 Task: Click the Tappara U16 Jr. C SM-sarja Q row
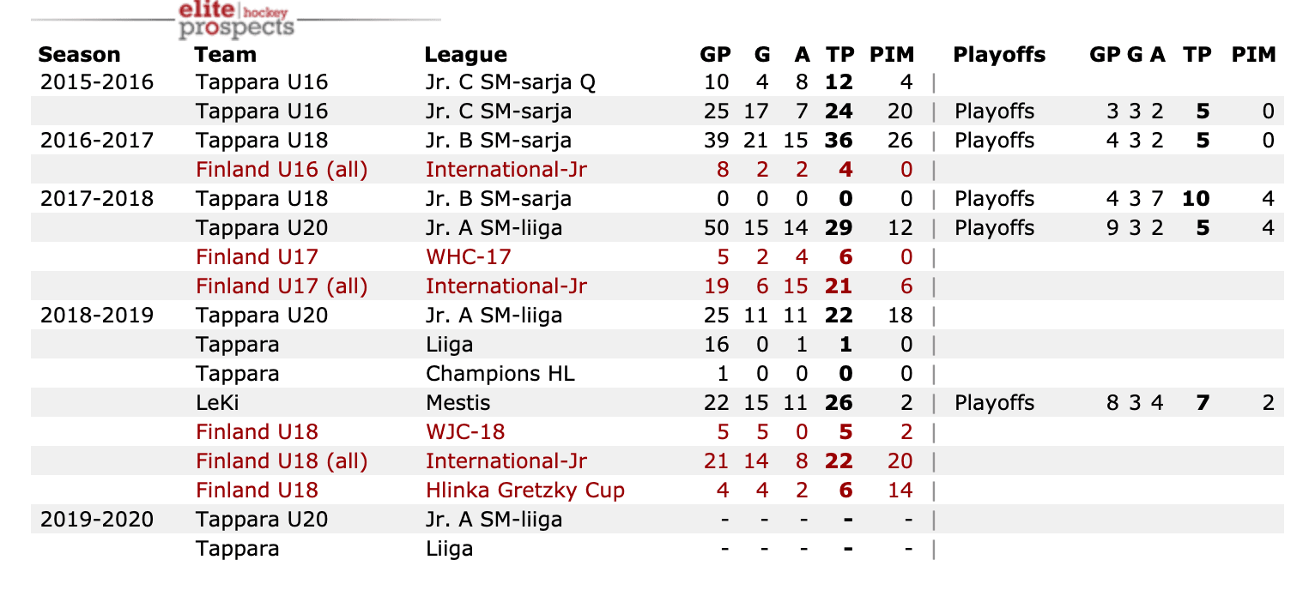pos(510,82)
